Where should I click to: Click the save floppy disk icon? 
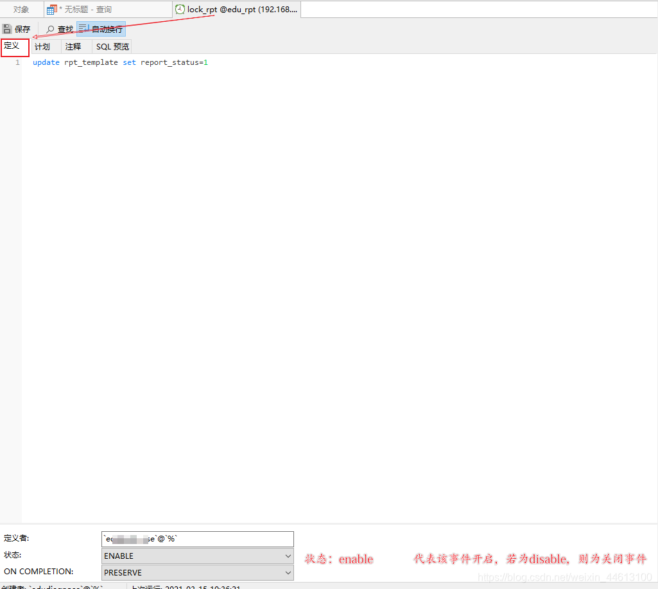coord(7,29)
